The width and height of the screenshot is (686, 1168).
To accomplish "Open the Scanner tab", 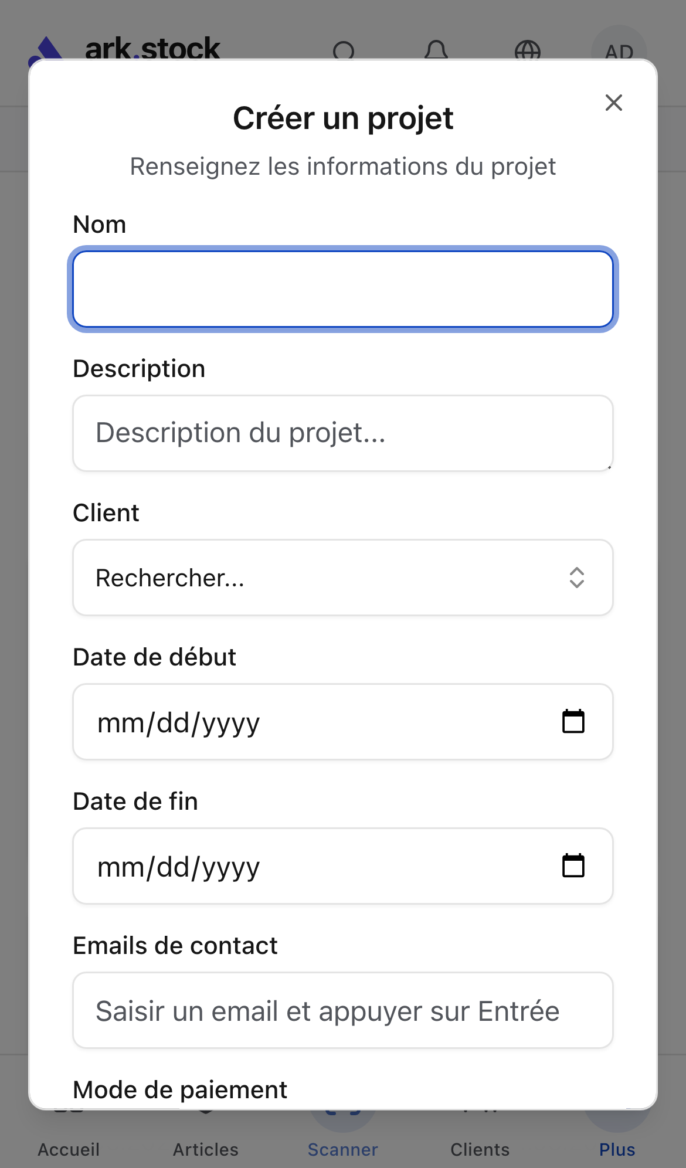I will pyautogui.click(x=343, y=1149).
